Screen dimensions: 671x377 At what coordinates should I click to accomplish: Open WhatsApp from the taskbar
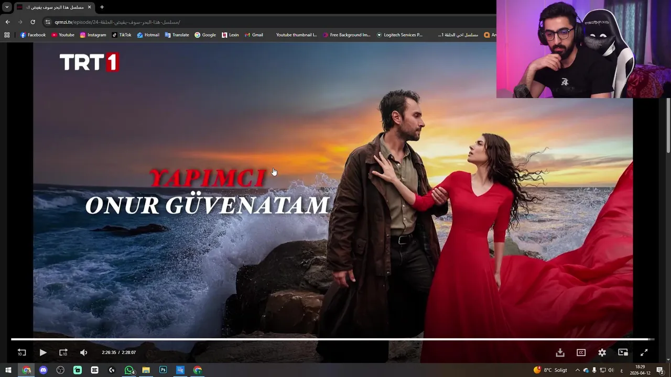click(129, 370)
